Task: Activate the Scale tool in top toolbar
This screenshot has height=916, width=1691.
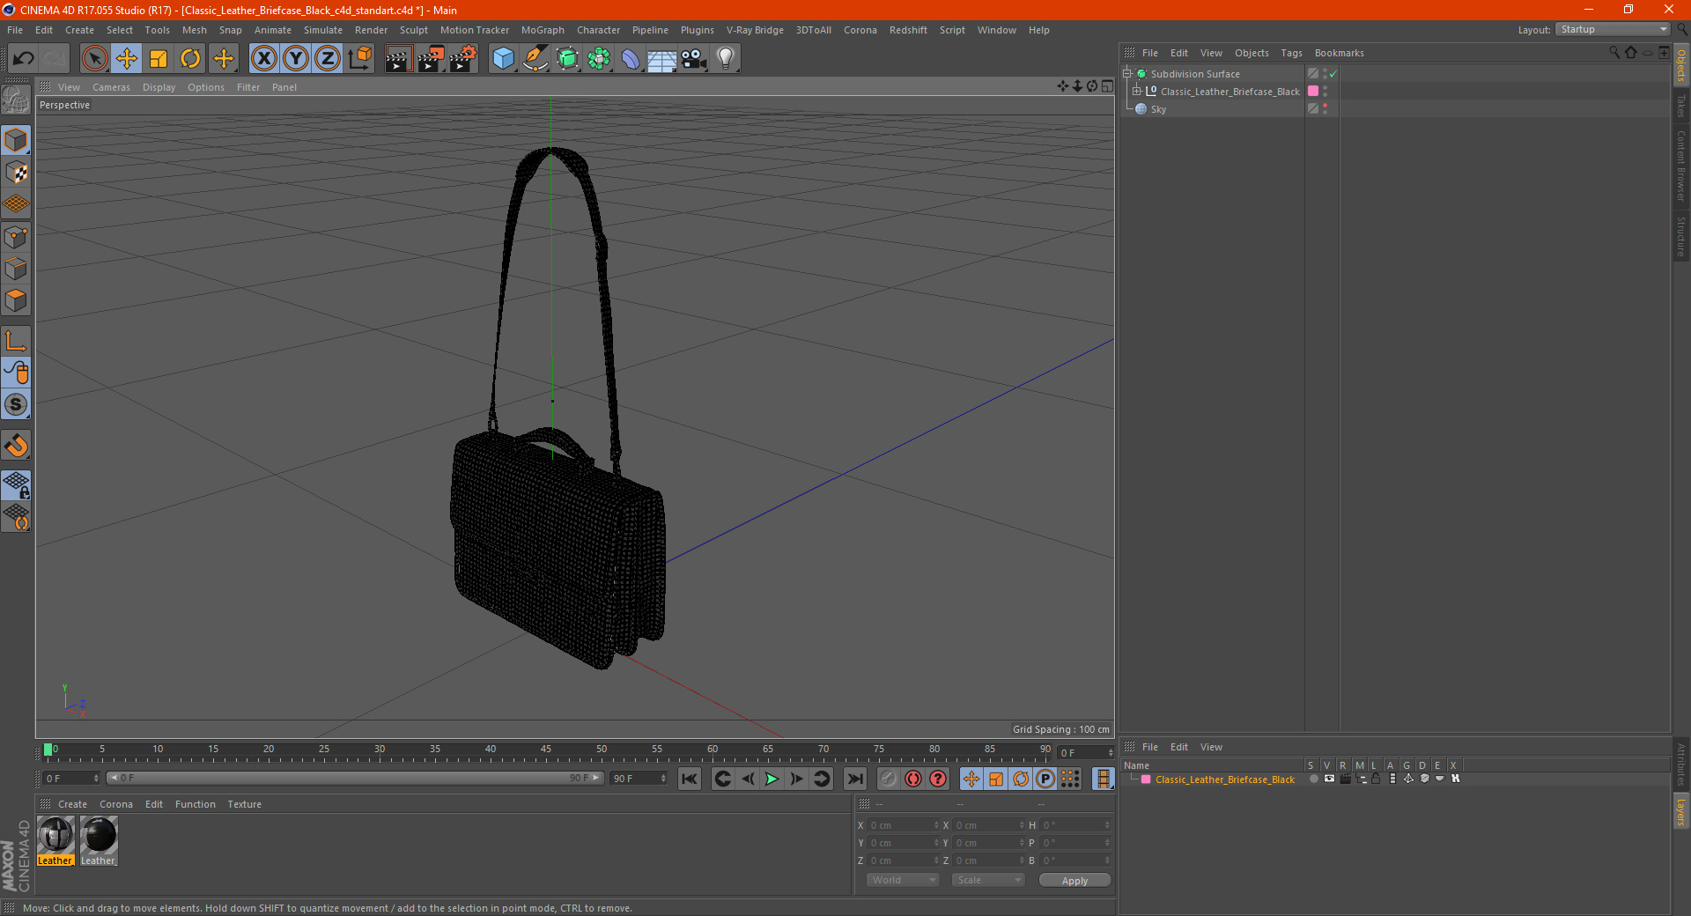Action: 159,59
